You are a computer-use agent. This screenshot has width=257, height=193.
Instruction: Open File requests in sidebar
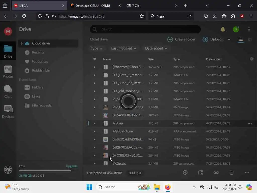click(42, 105)
